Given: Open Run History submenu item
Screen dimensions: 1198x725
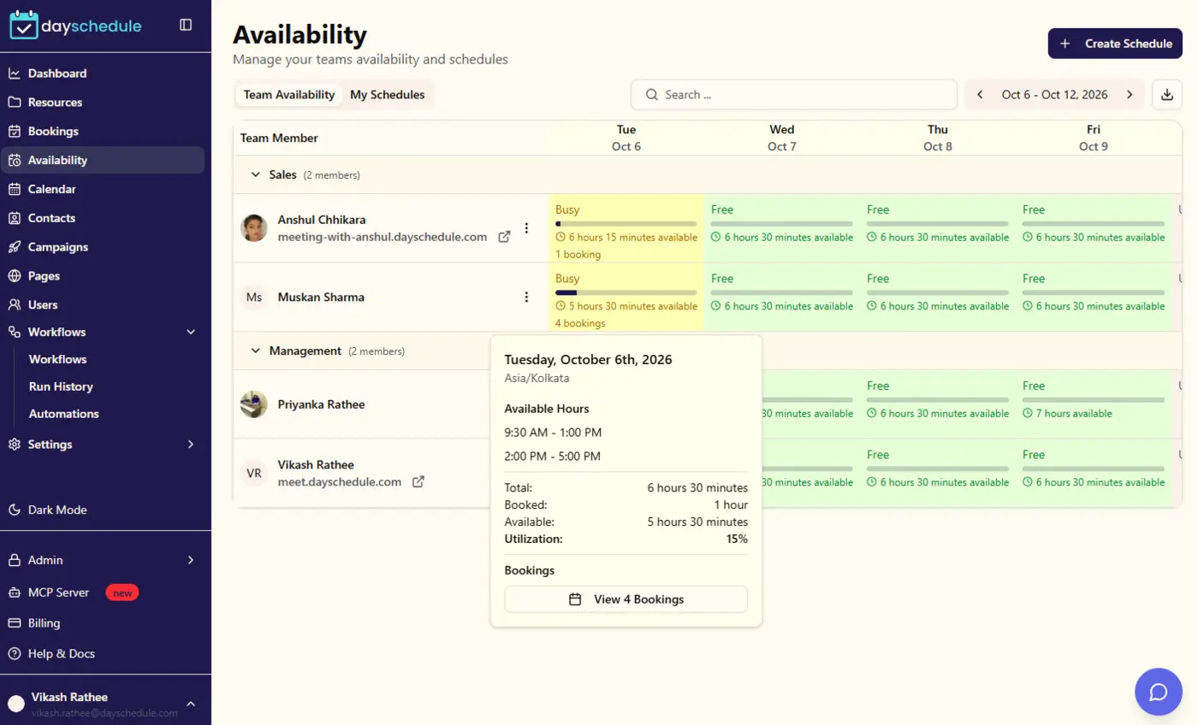Looking at the screenshot, I should [x=61, y=386].
